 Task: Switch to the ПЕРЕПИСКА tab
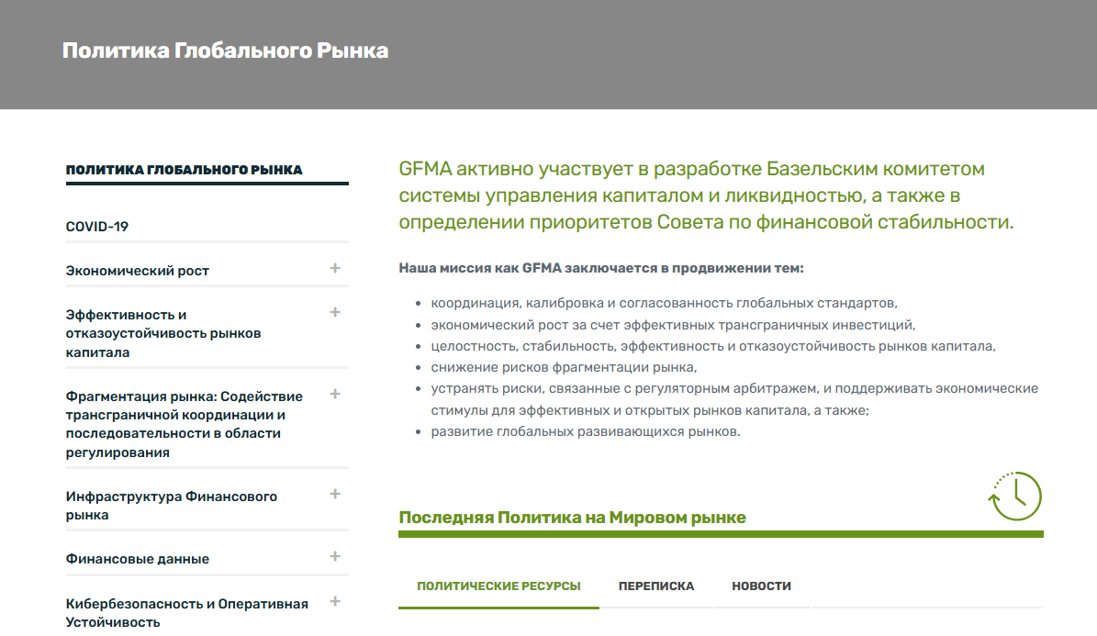656,586
